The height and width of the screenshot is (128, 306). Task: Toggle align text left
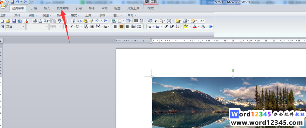(116, 26)
